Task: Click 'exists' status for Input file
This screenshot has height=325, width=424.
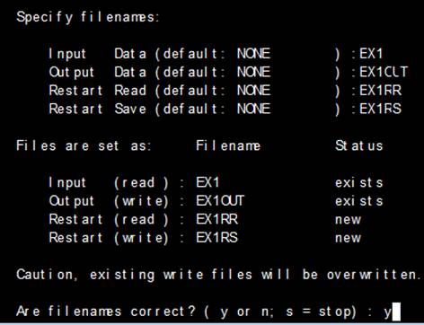Action: tap(359, 182)
